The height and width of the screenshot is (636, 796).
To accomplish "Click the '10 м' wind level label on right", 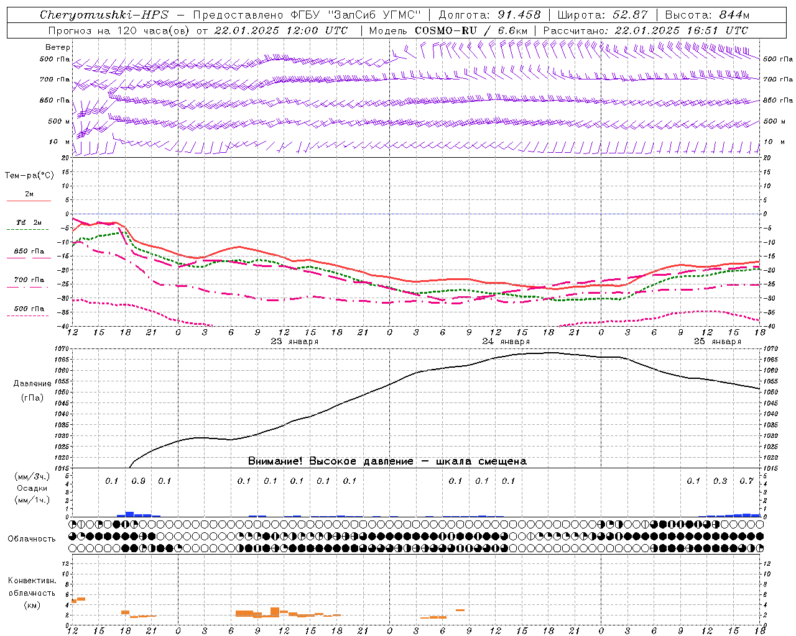I will [774, 142].
